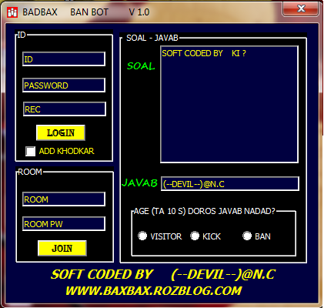324x308 pixels.
Task: Click the yellow LOGIN button
Action: pyautogui.click(x=61, y=132)
